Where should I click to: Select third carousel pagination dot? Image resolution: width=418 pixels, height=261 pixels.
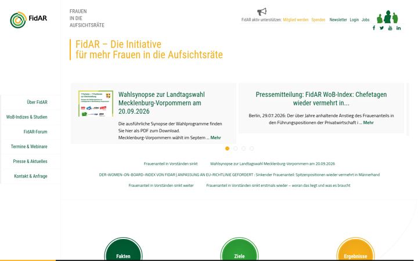pyautogui.click(x=243, y=148)
